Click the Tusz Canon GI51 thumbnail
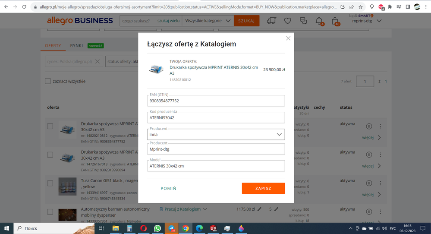The image size is (431, 234). (x=67, y=187)
